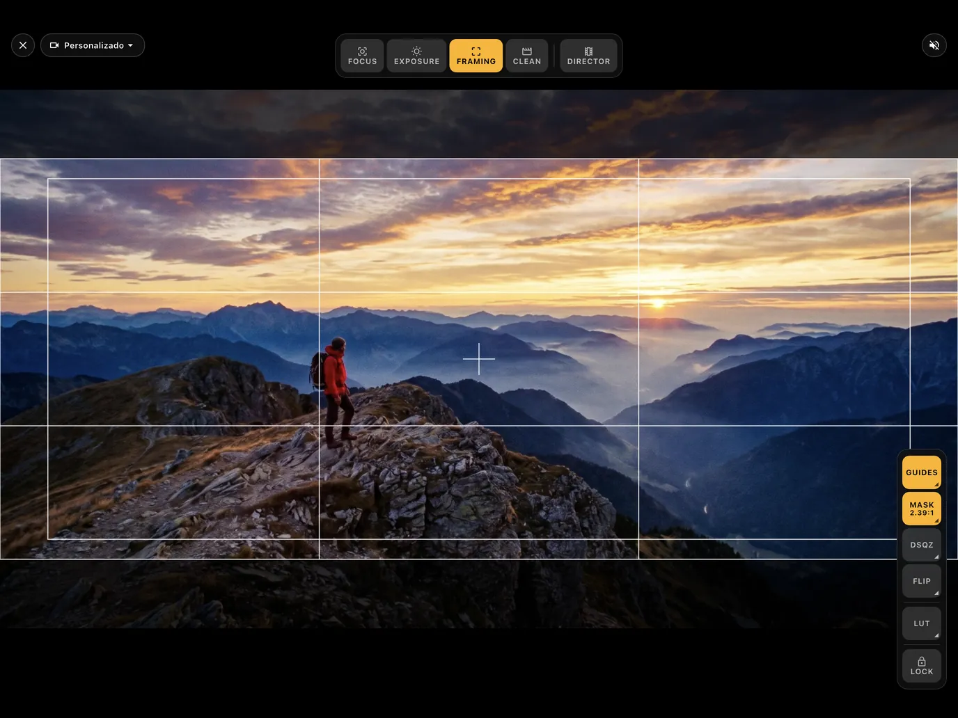Flip the image with FLIP button
The width and height of the screenshot is (958, 718).
[x=922, y=581]
